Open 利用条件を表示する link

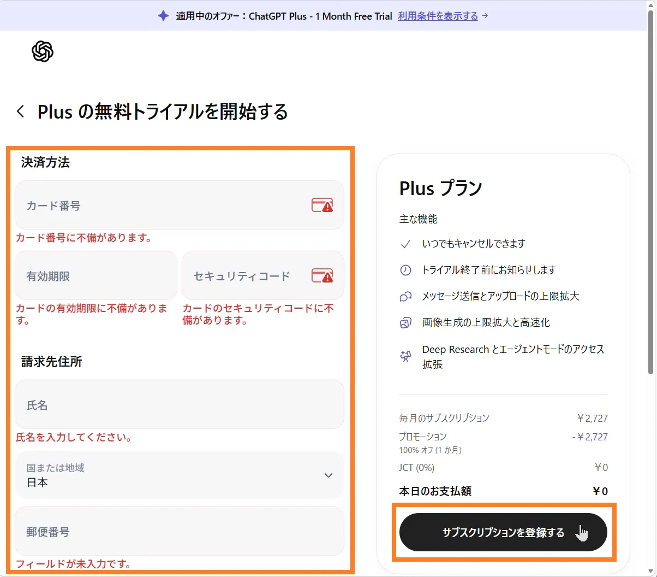point(438,16)
